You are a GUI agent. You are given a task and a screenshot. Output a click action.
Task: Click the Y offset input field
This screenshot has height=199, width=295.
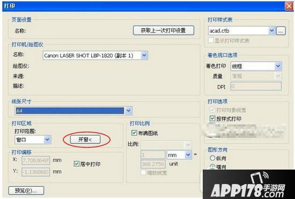coord(36,172)
